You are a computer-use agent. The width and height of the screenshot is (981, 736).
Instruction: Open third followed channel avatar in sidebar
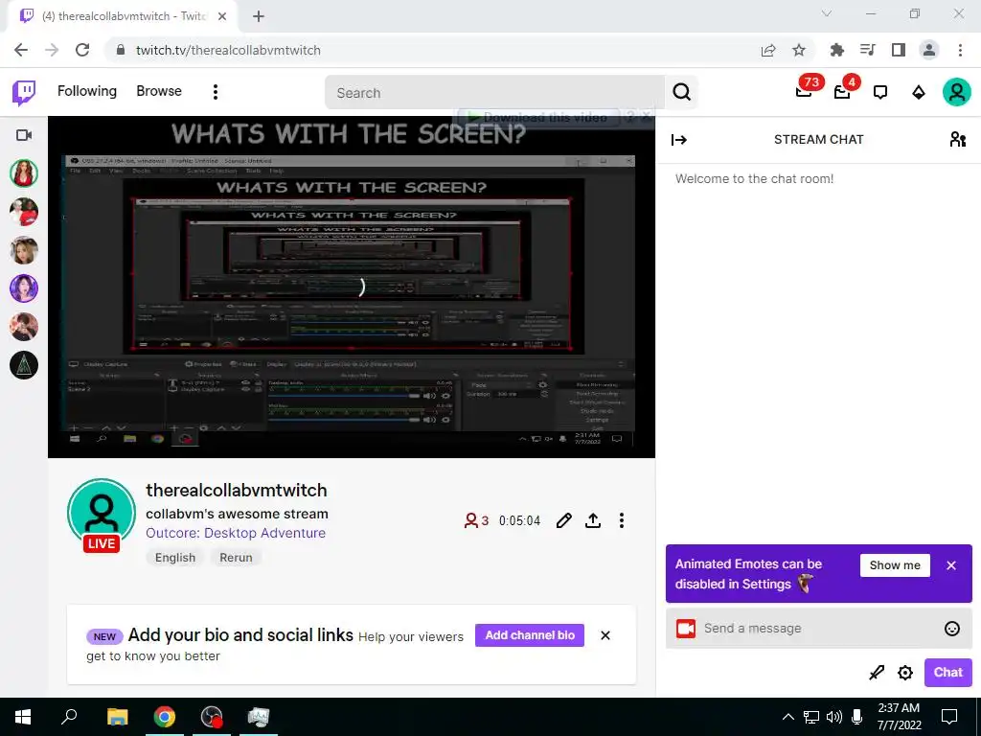[x=24, y=250]
